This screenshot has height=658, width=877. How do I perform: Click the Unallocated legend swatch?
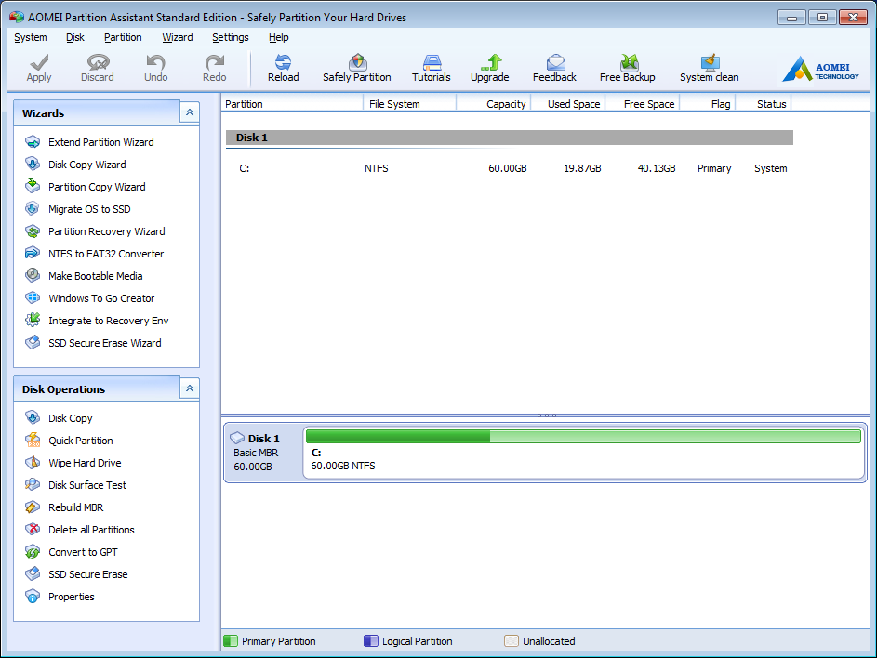(512, 640)
